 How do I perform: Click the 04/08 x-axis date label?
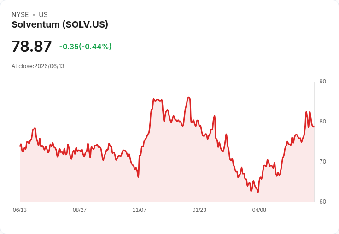[x=259, y=210]
